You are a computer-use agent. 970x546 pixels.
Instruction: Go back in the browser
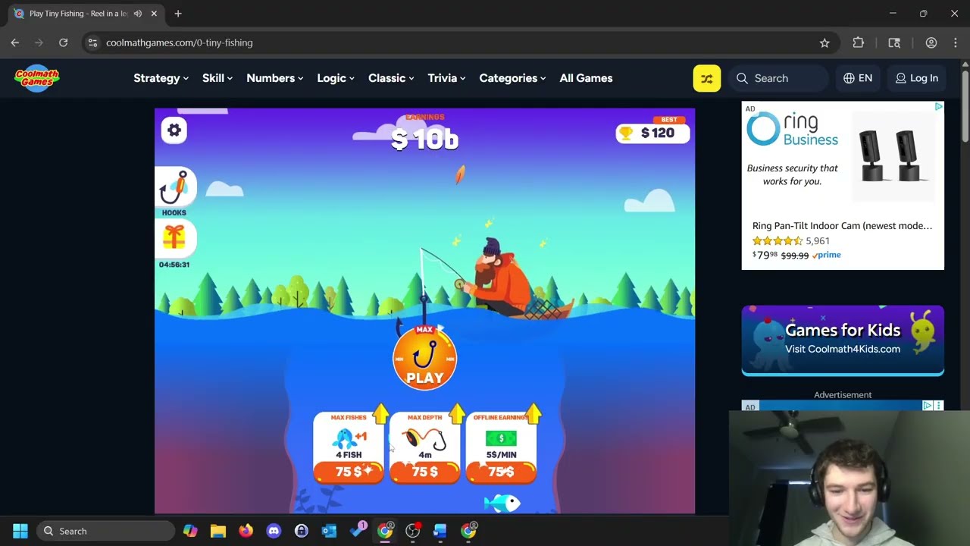(x=15, y=42)
